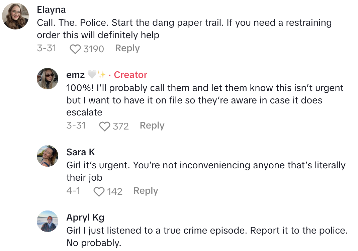Like Sara K's comment using the heart
358x251 pixels.
pos(99,191)
